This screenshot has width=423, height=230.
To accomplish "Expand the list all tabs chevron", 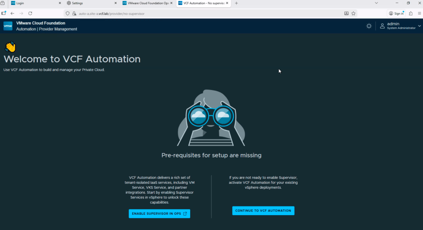I will 377,3.
